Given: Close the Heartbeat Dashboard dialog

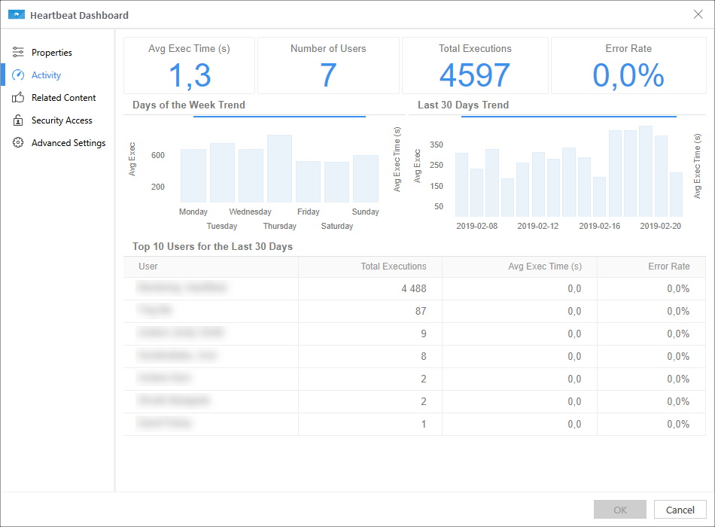Looking at the screenshot, I should (698, 14).
